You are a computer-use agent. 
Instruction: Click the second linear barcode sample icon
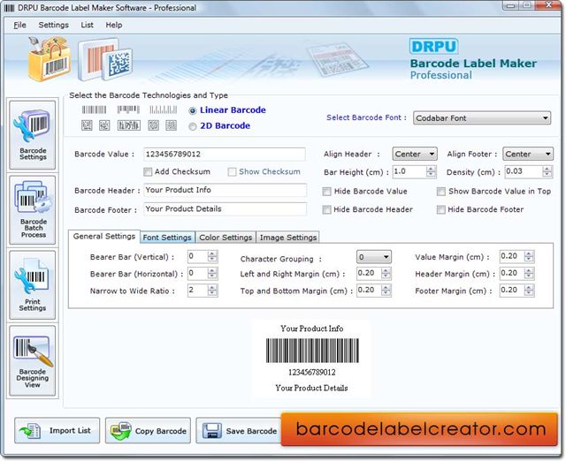click(128, 110)
